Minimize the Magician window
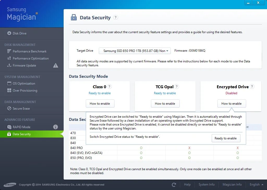Viewport: 267px width, 190px height. (x=248, y=3)
